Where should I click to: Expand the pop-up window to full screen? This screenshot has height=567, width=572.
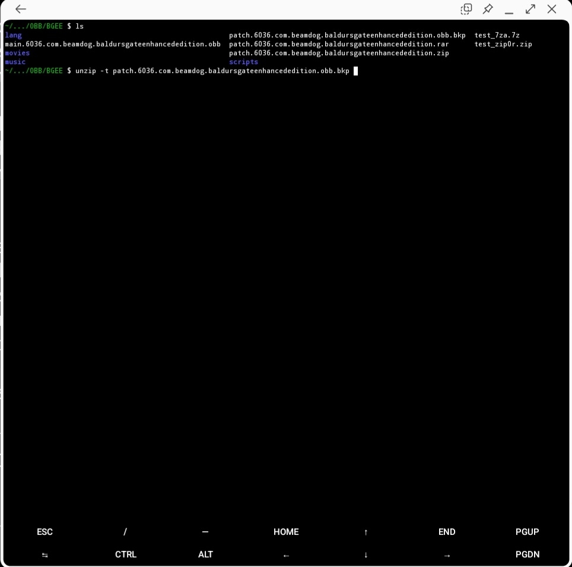(x=530, y=9)
